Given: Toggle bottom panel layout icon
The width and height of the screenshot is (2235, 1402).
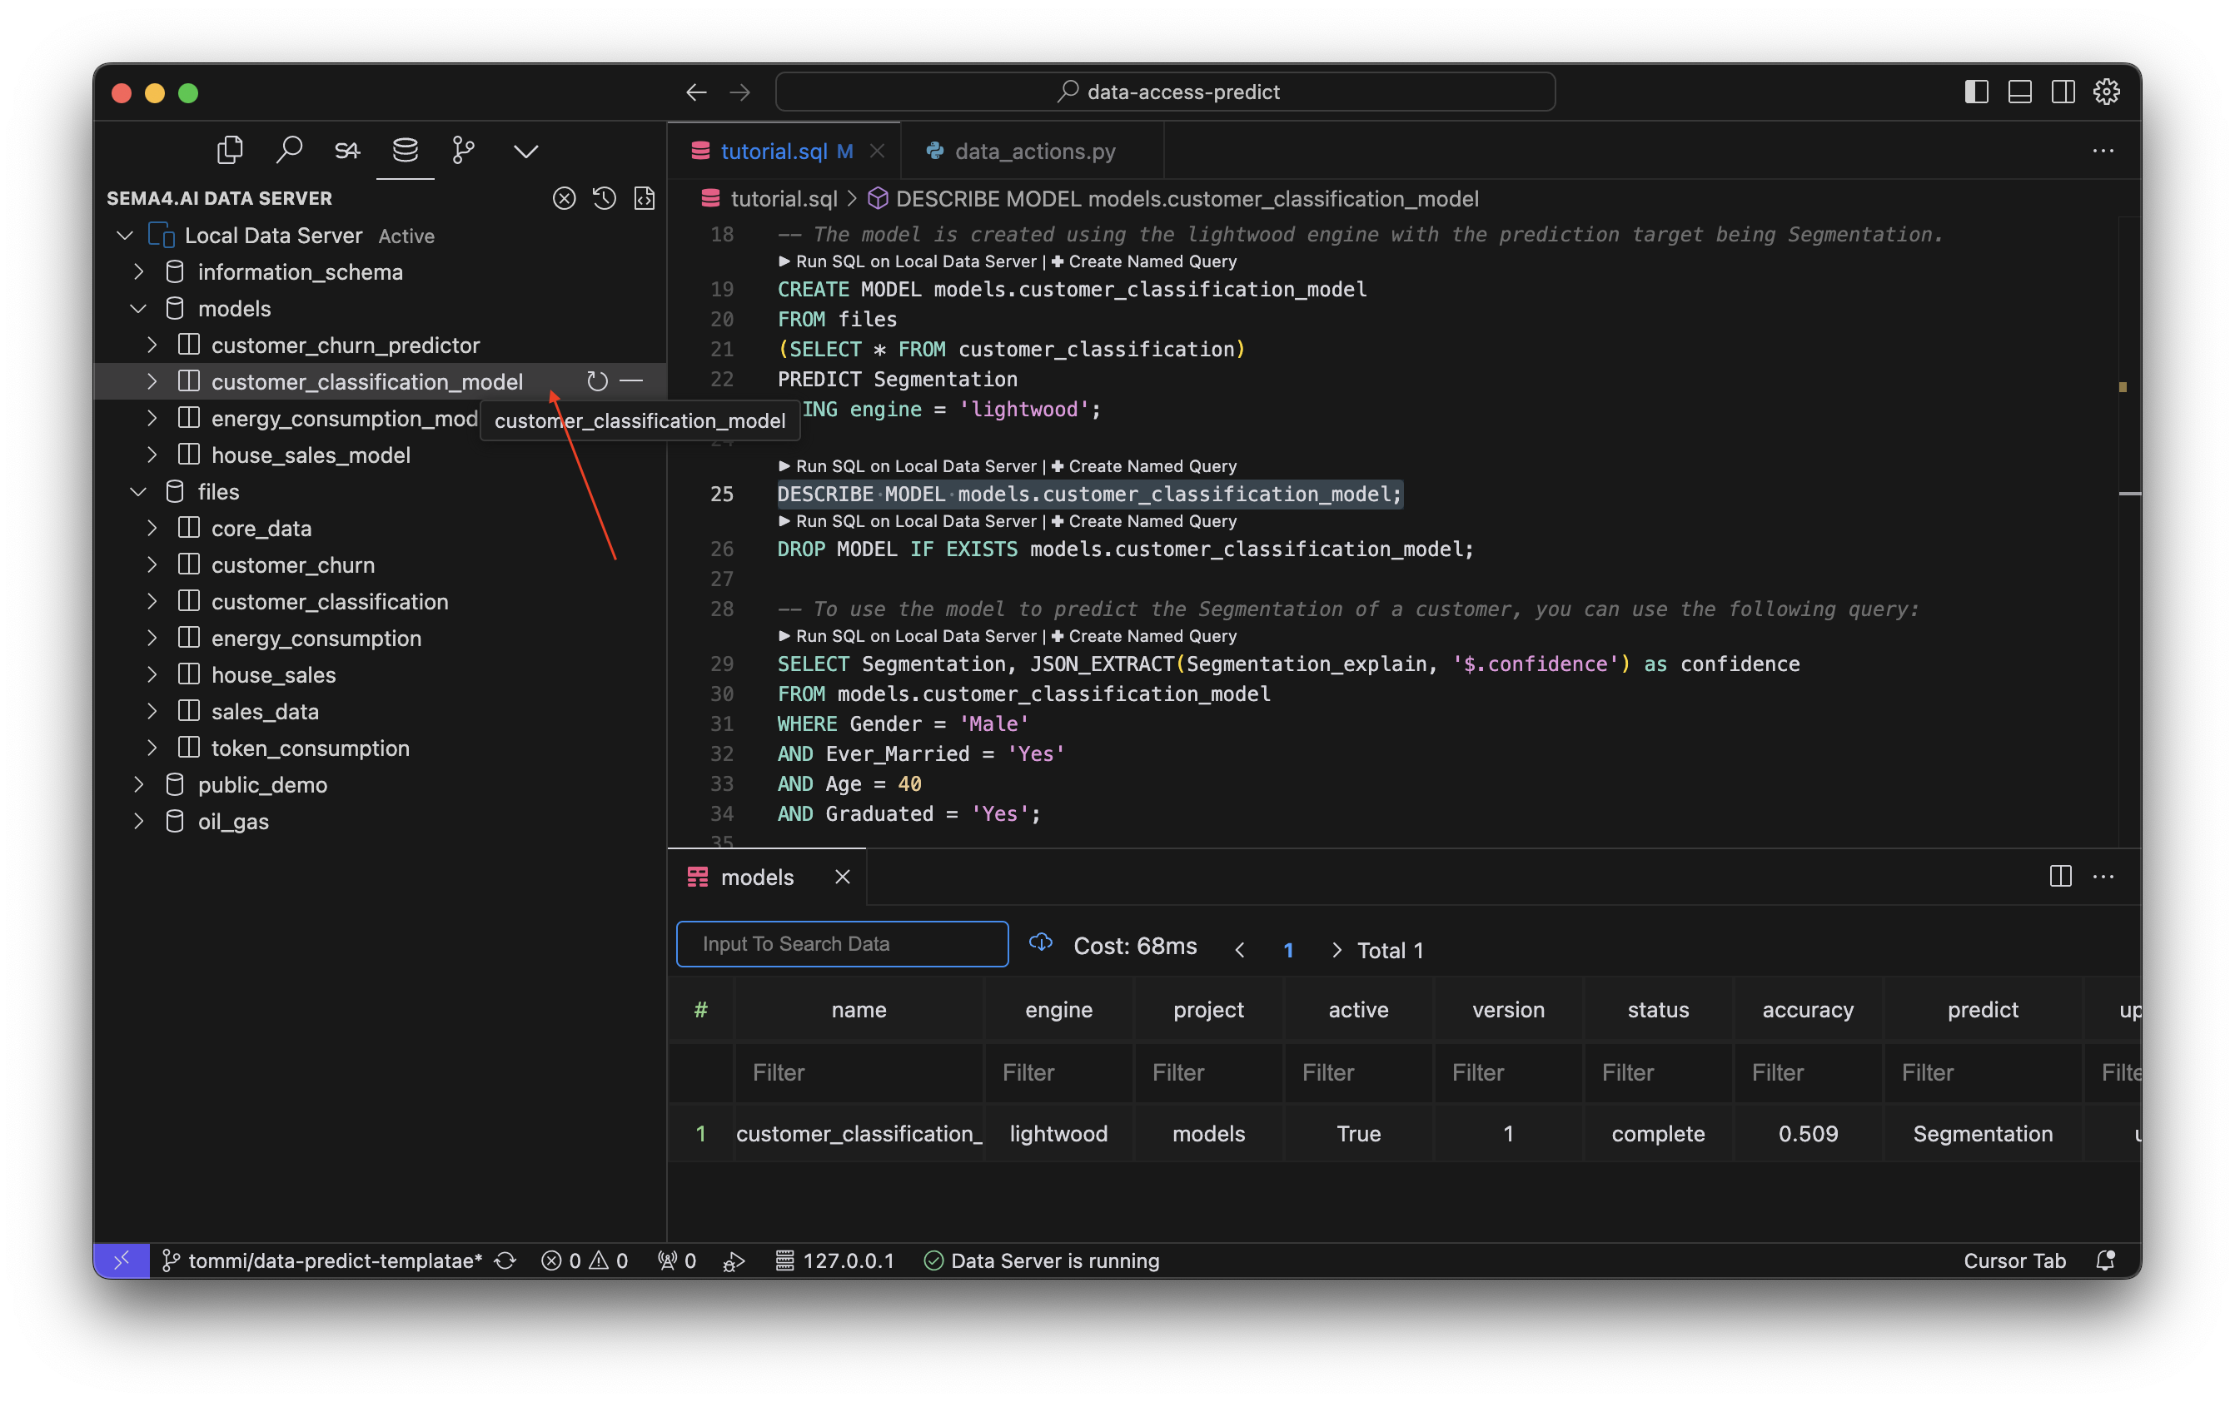Looking at the screenshot, I should pyautogui.click(x=2020, y=92).
